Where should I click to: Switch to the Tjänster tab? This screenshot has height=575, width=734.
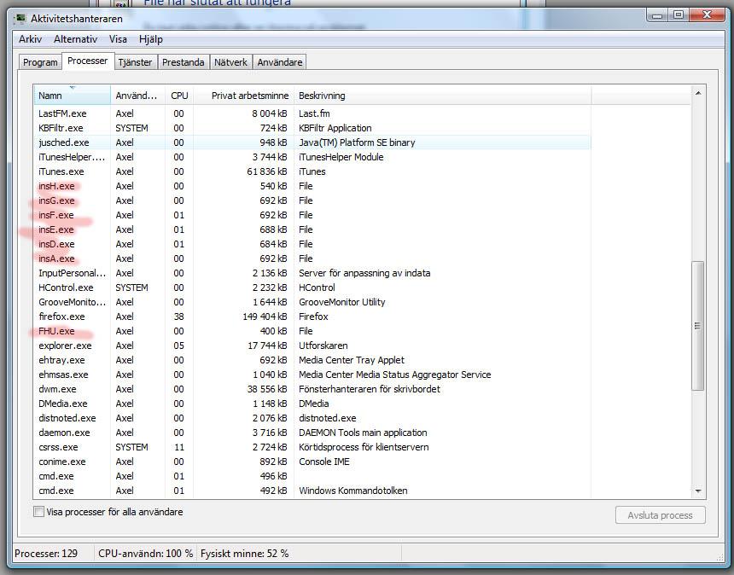point(136,62)
